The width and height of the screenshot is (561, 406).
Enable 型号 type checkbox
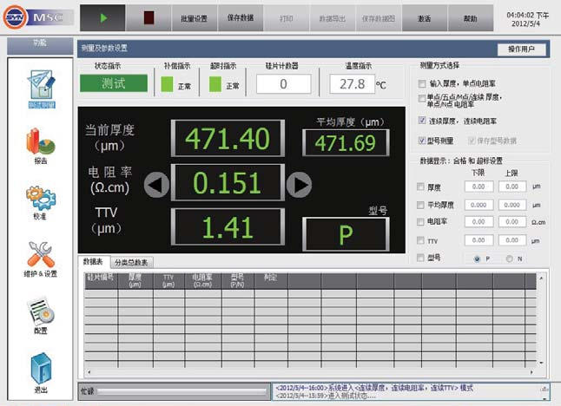(x=420, y=258)
